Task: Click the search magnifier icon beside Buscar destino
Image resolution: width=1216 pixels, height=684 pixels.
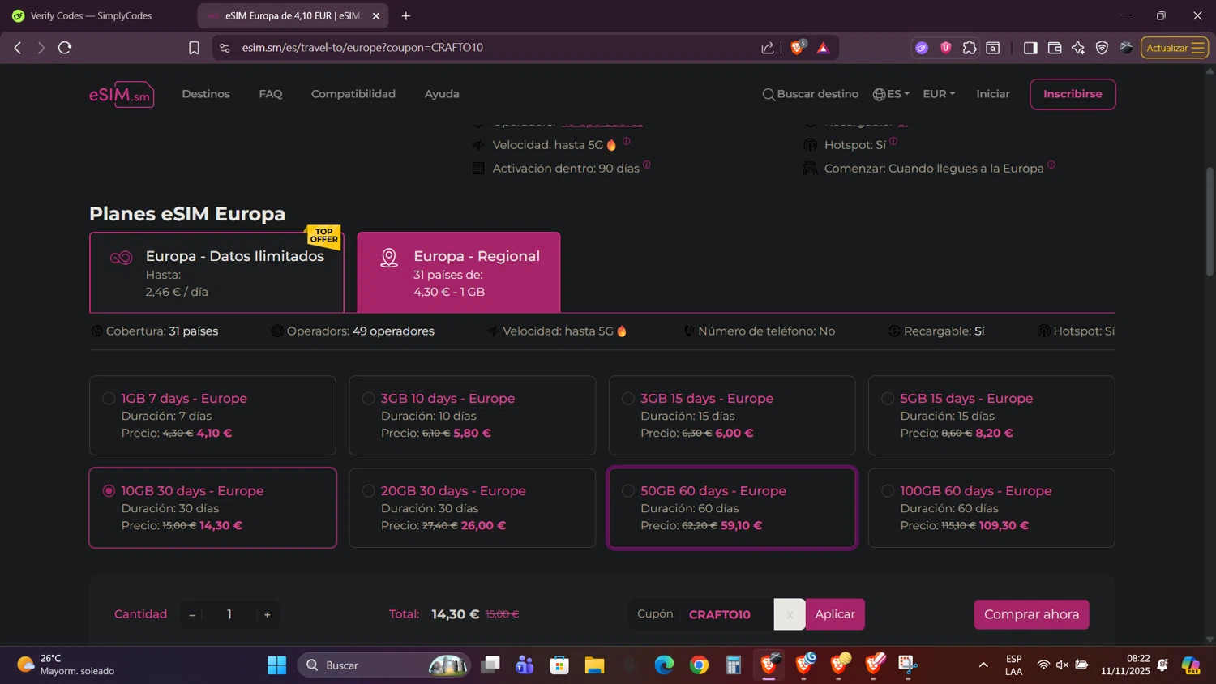Action: [x=768, y=94]
